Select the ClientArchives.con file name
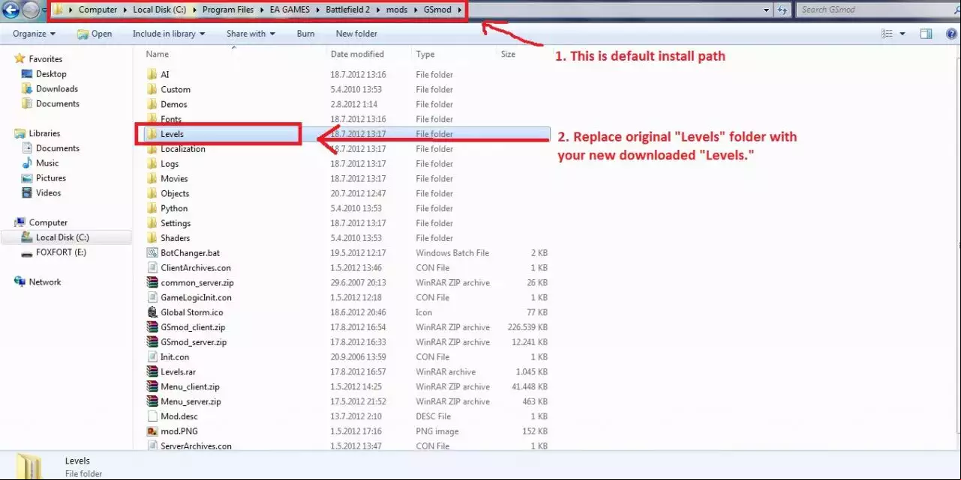961x480 pixels. click(x=196, y=268)
